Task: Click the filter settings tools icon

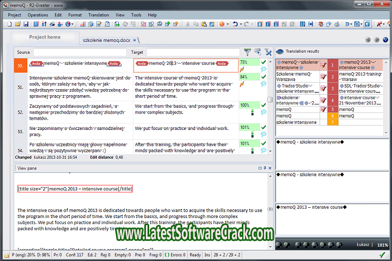Action: (x=268, y=52)
